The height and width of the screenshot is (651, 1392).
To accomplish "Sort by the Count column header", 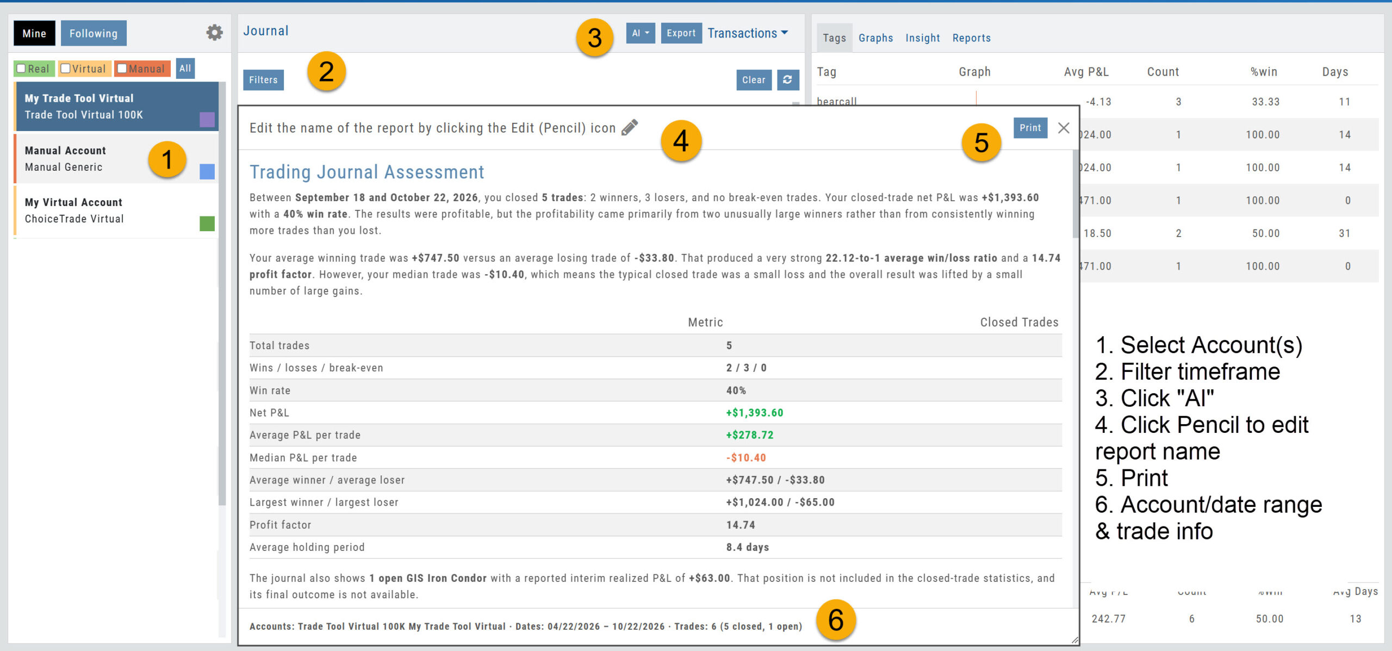I will click(1163, 72).
